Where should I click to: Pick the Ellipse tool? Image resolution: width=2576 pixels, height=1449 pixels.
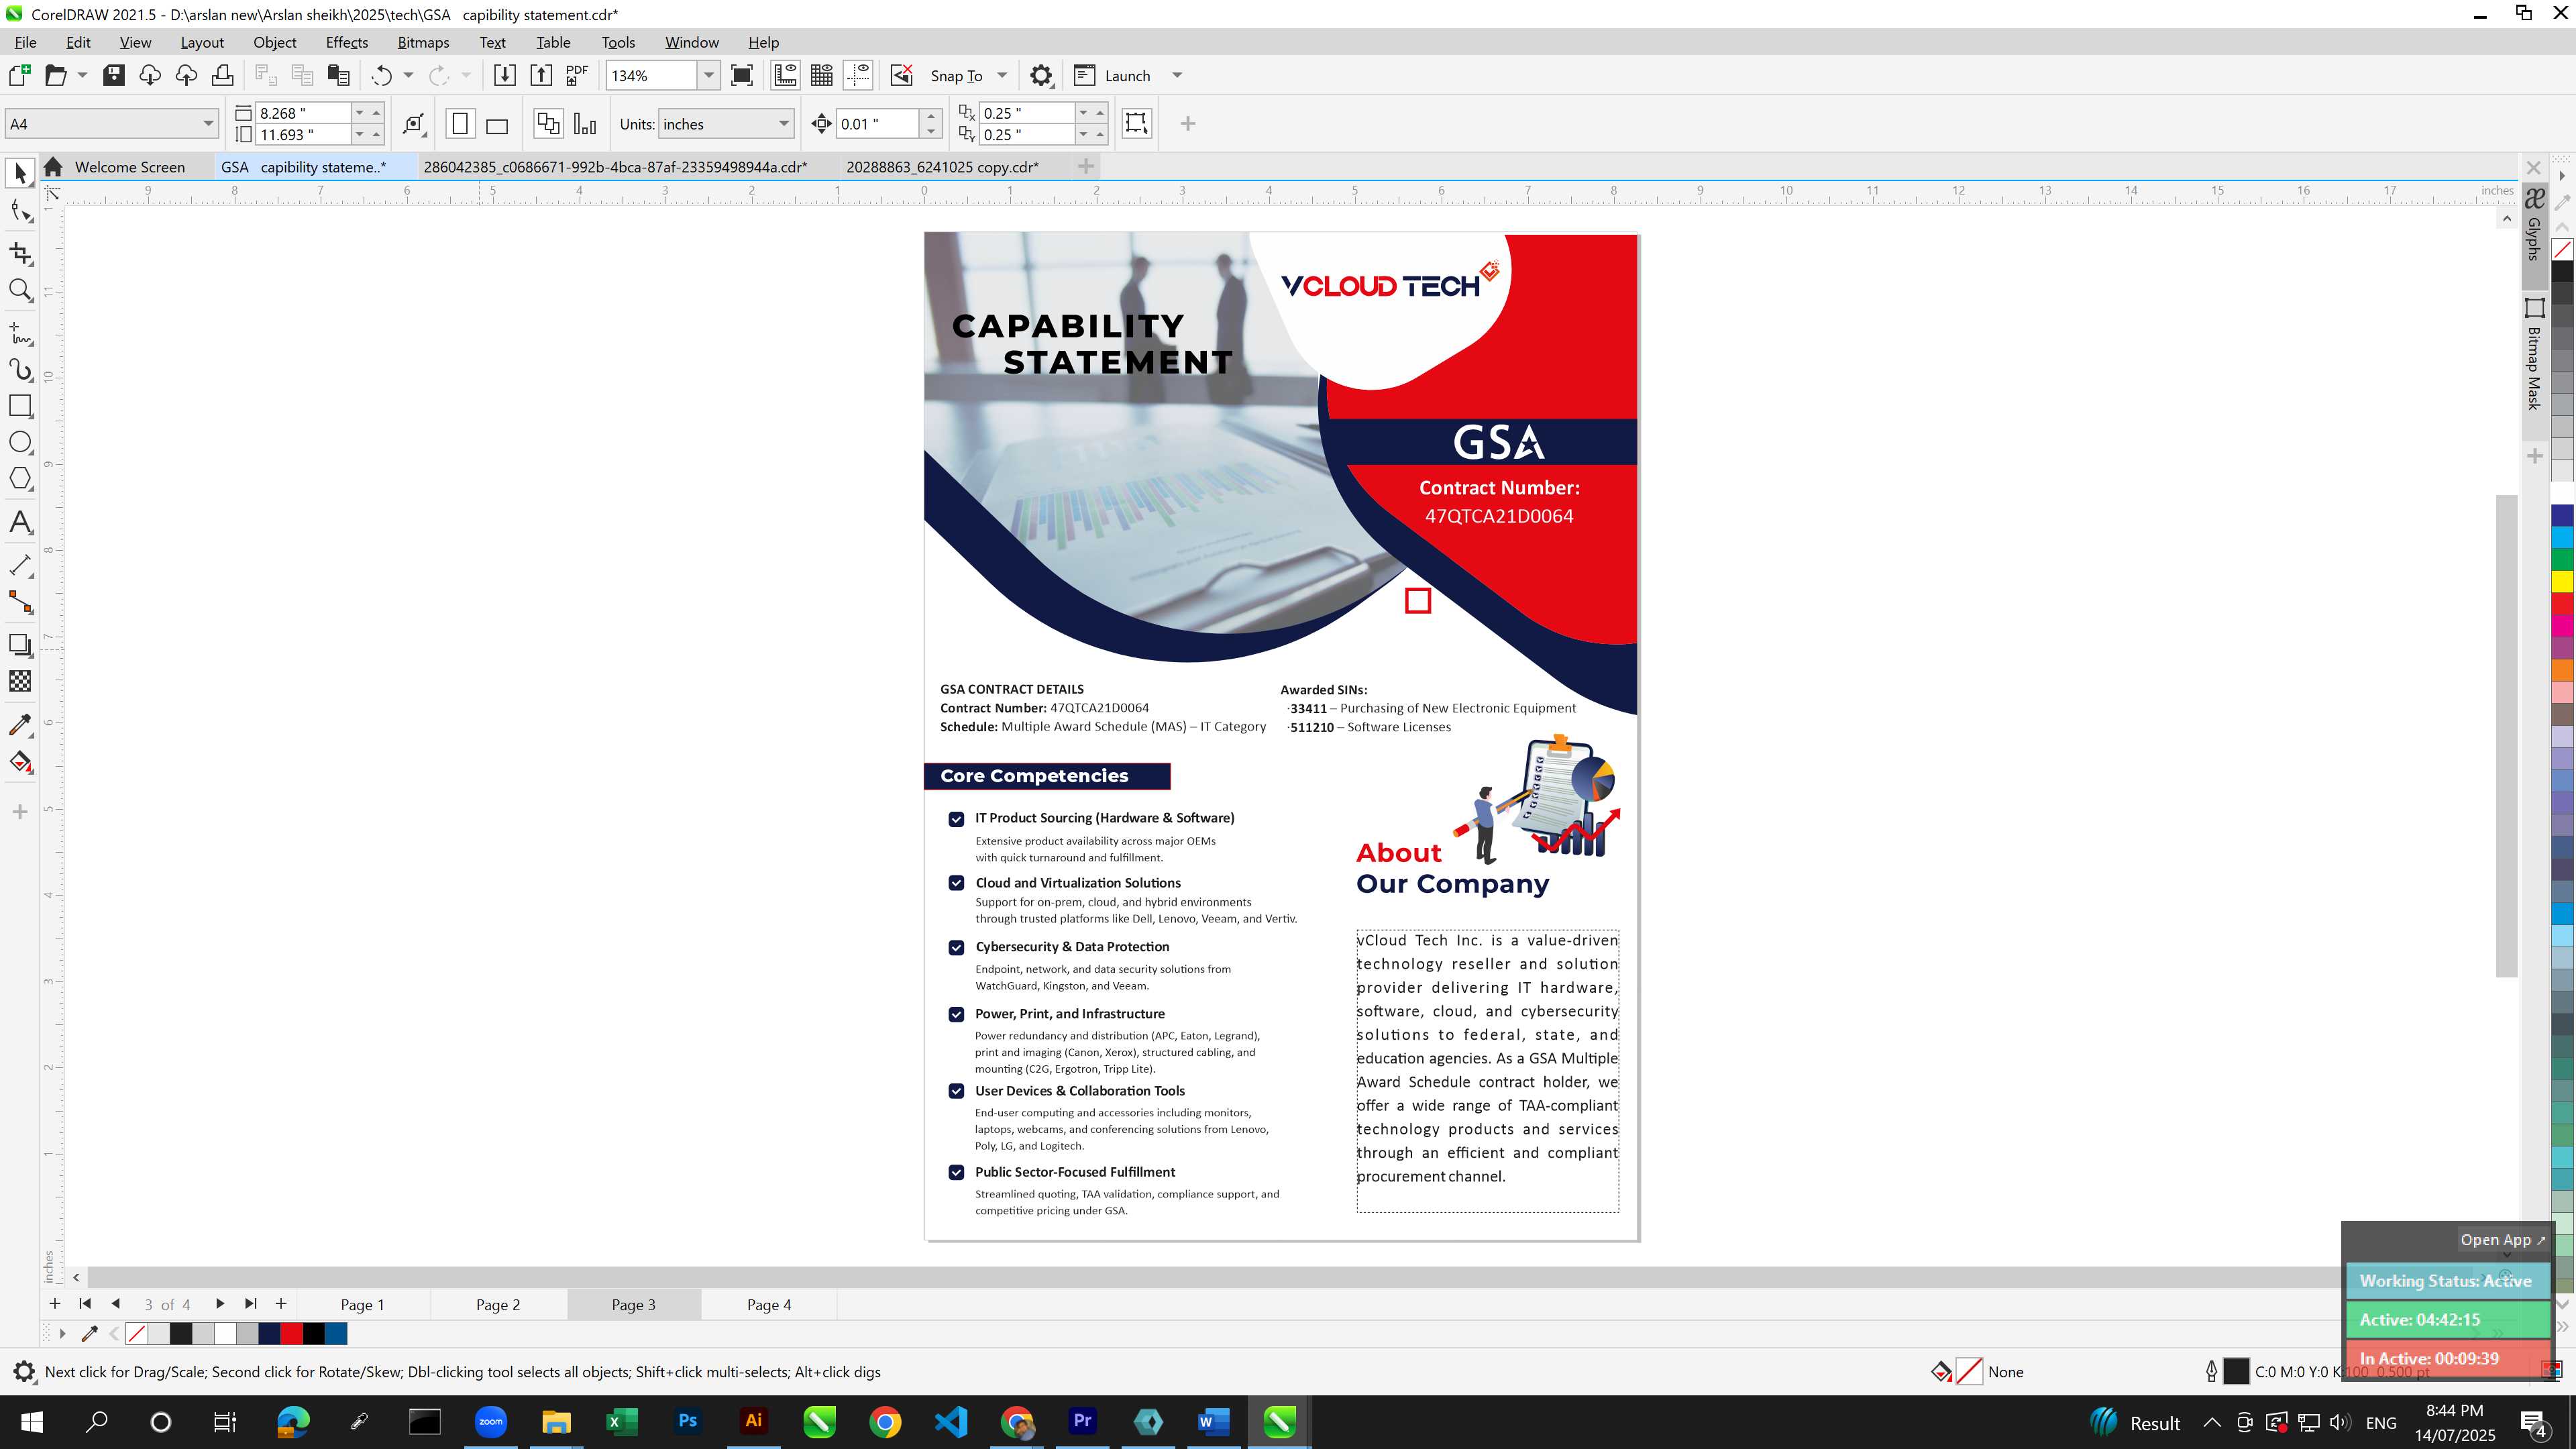[x=20, y=442]
